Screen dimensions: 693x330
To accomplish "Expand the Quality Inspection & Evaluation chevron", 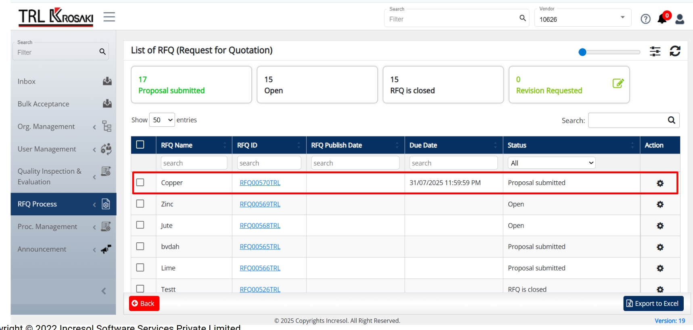I will [94, 177].
